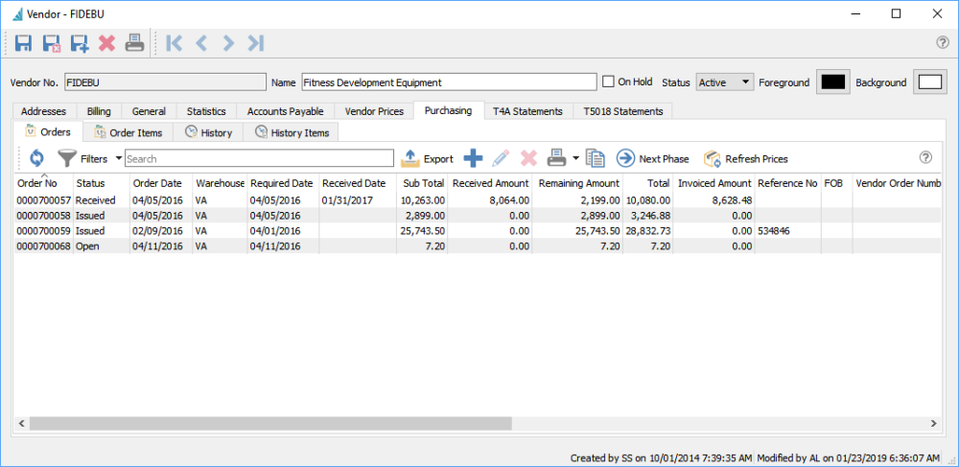Sort by Invoiced Amount column header
Screen dimensions: 959x467
pos(713,183)
